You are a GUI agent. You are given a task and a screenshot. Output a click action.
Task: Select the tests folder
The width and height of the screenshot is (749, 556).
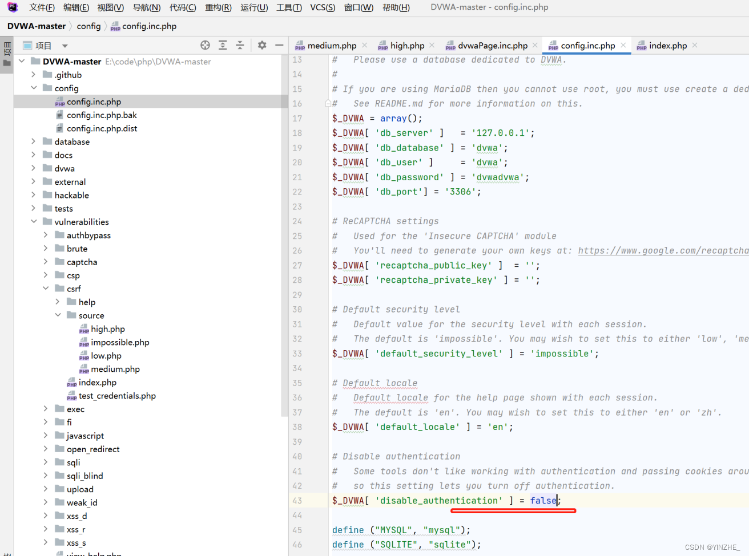point(63,209)
